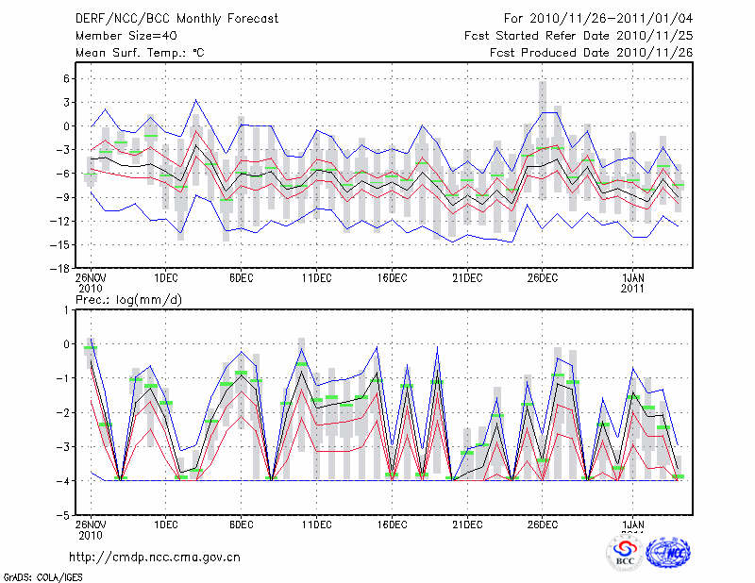Click the BCC logo icon
The width and height of the screenshot is (755, 583).
tap(625, 553)
